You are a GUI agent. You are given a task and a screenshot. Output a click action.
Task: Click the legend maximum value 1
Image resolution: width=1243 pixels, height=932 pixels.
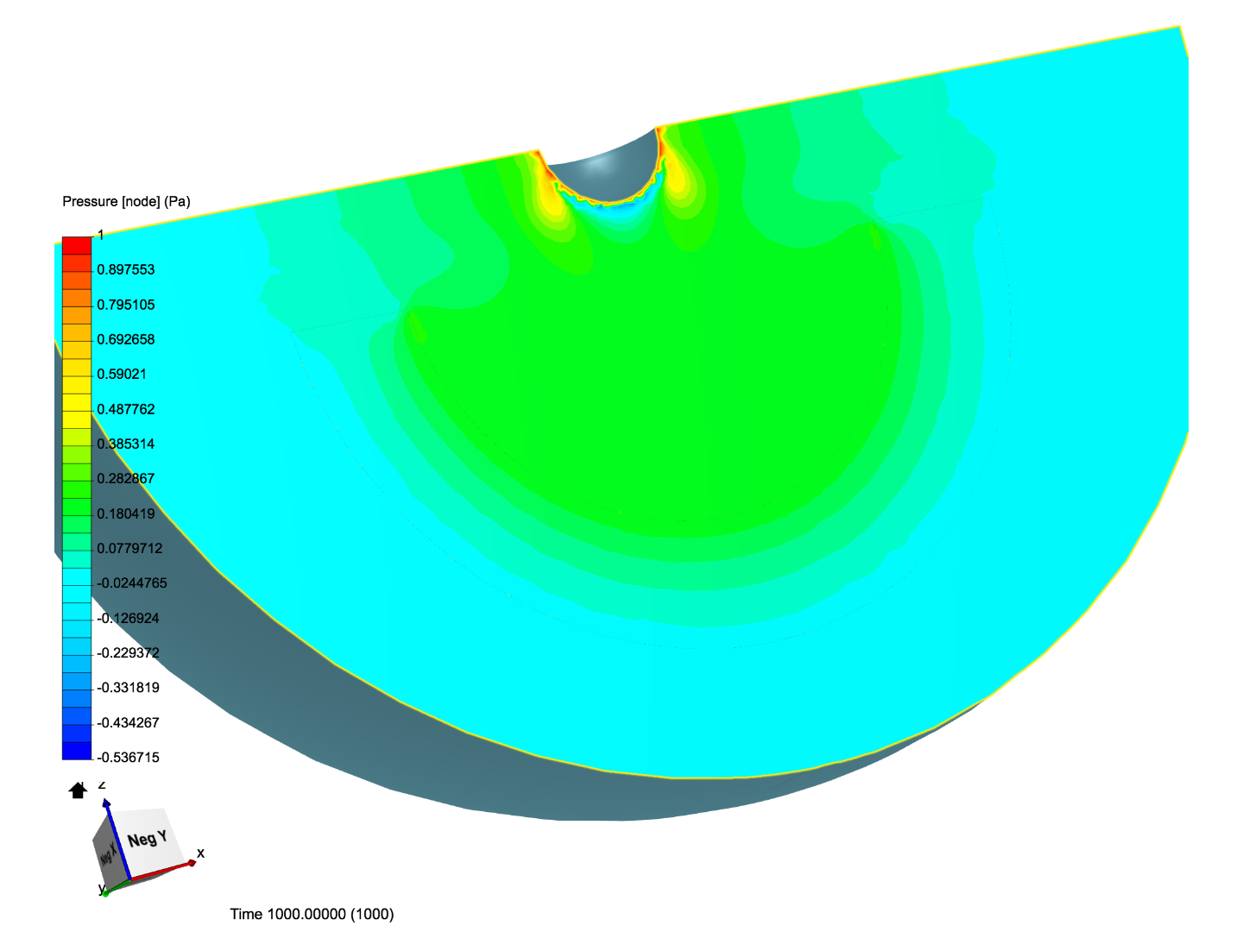(x=100, y=235)
